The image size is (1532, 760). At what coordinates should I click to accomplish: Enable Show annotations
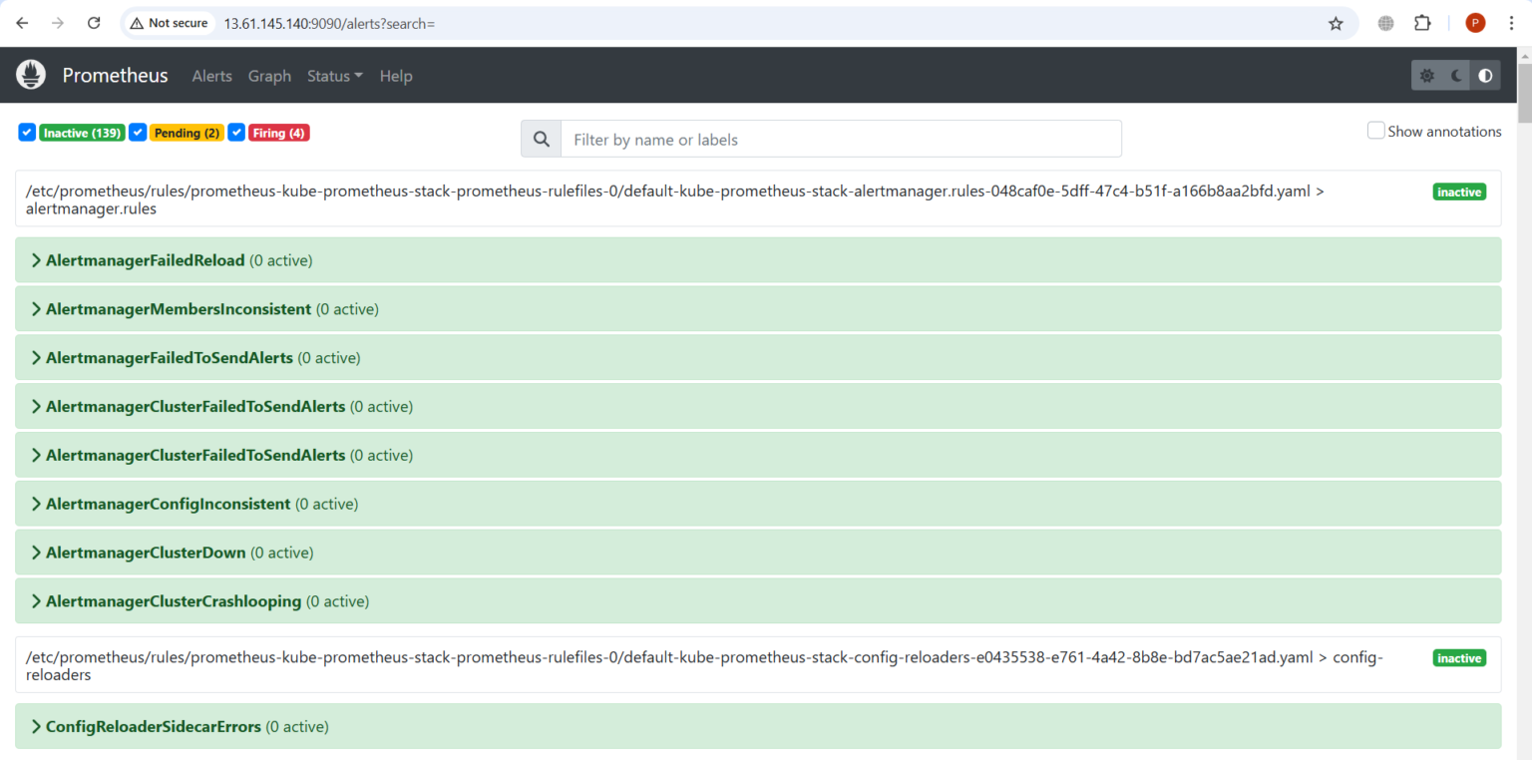1375,130
